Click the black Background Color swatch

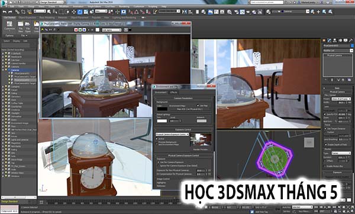[162, 108]
